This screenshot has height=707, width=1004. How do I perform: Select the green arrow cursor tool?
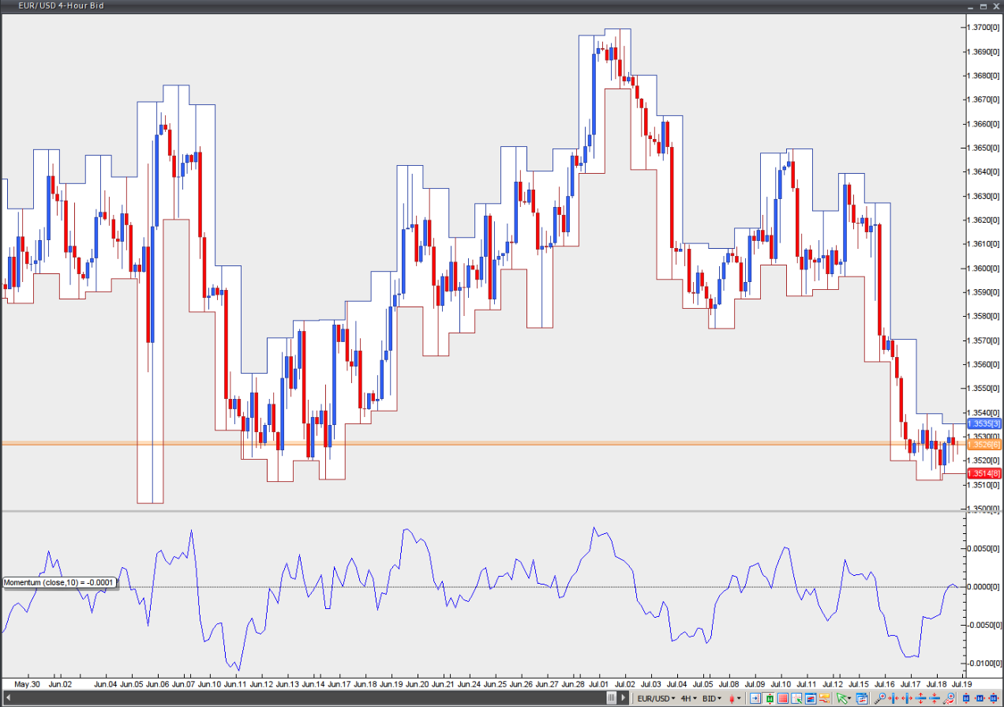click(x=841, y=698)
